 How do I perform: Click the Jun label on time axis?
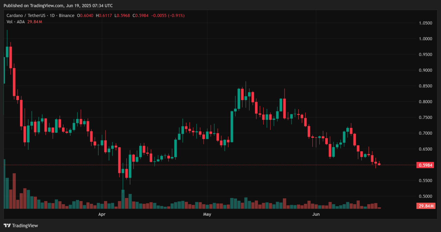point(316,214)
